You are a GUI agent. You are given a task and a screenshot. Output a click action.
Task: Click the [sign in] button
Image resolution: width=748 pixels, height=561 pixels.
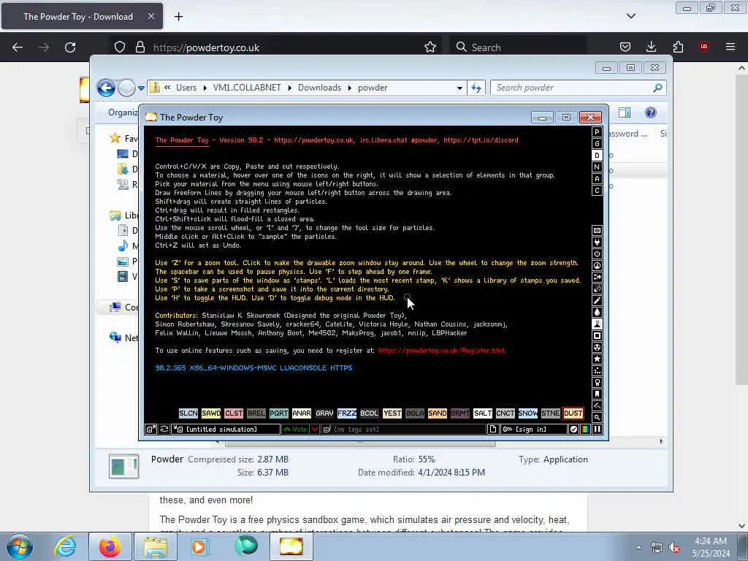tap(533, 430)
